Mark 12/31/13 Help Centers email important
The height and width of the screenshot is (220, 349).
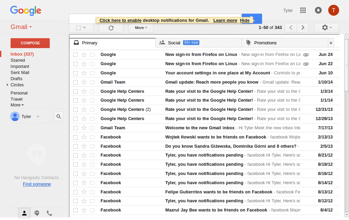[93, 109]
